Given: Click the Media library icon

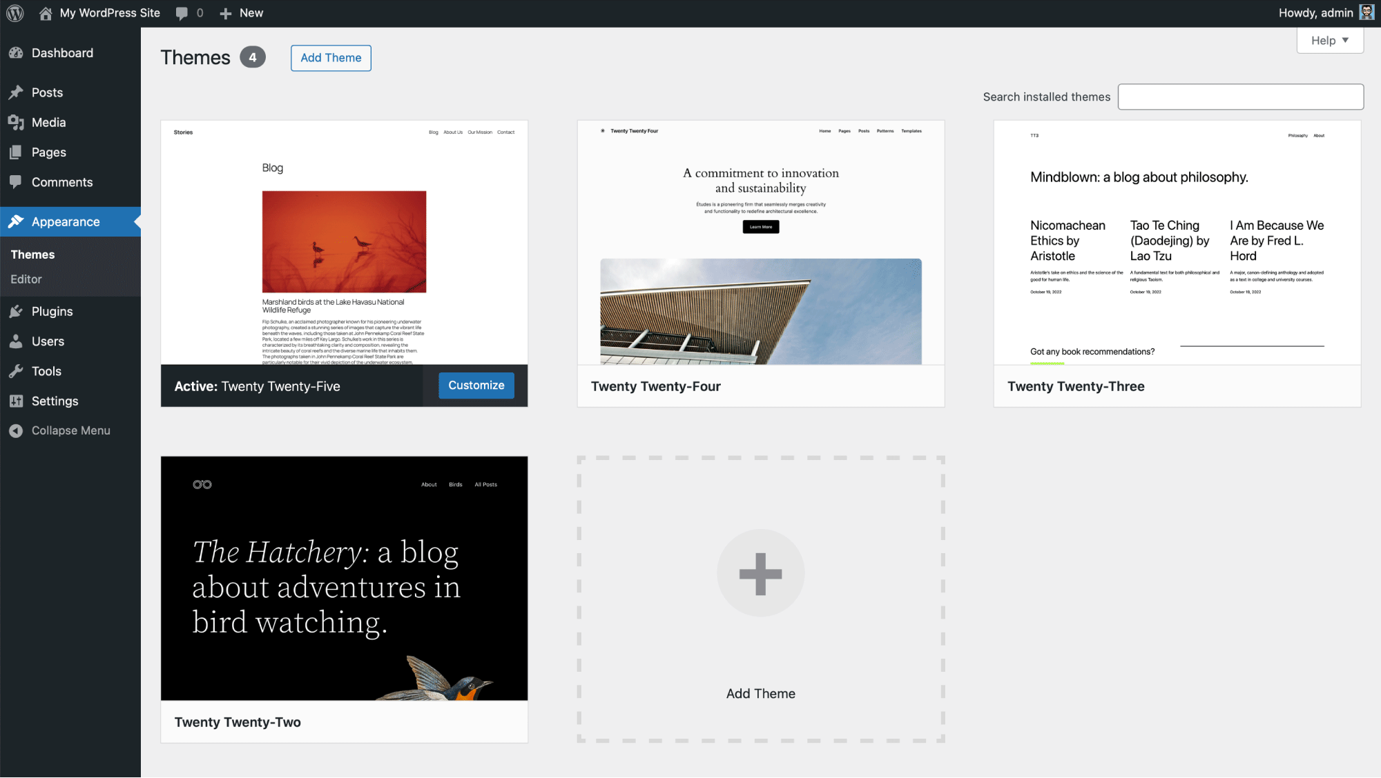Looking at the screenshot, I should coord(16,122).
